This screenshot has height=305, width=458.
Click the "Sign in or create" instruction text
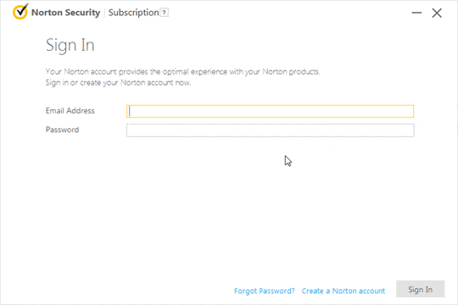tap(118, 83)
